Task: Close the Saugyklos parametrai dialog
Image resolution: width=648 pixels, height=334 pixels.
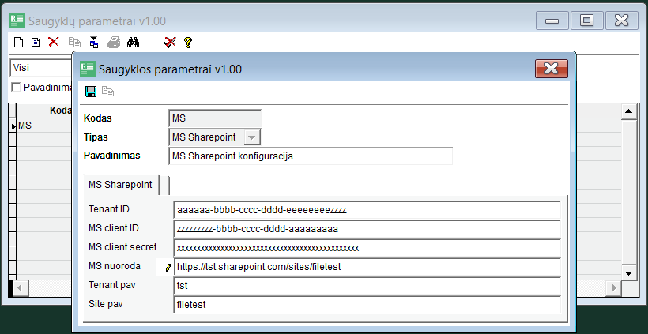Action: (x=552, y=69)
